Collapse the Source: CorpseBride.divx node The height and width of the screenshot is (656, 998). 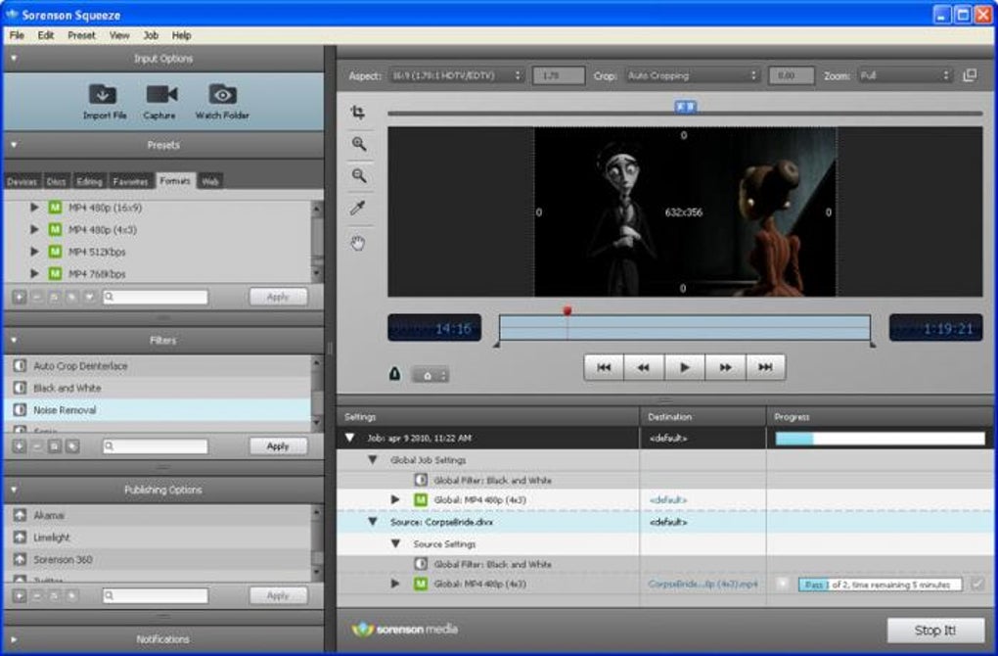(373, 522)
